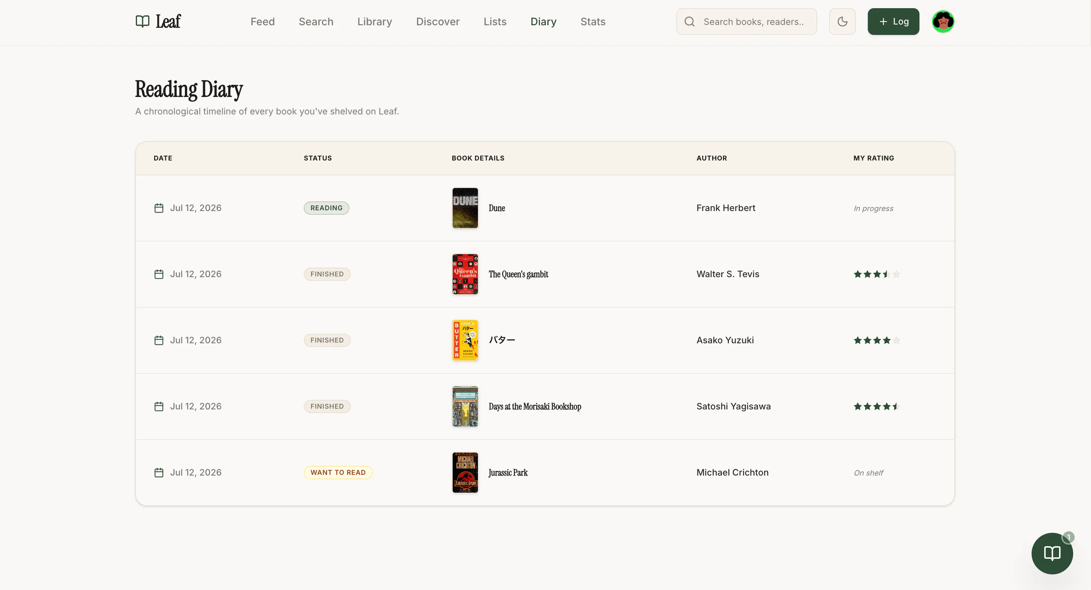Screen dimensions: 1091x590
Task: Switch to the Library page
Action: click(x=374, y=22)
